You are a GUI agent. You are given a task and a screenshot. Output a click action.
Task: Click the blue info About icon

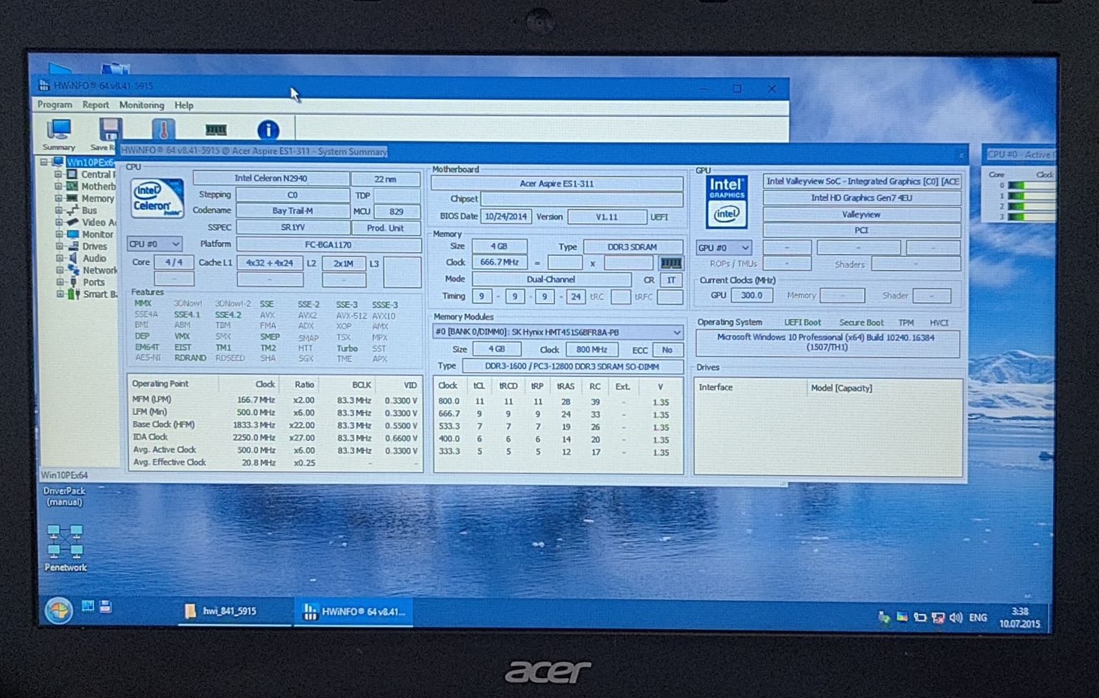pyautogui.click(x=268, y=130)
